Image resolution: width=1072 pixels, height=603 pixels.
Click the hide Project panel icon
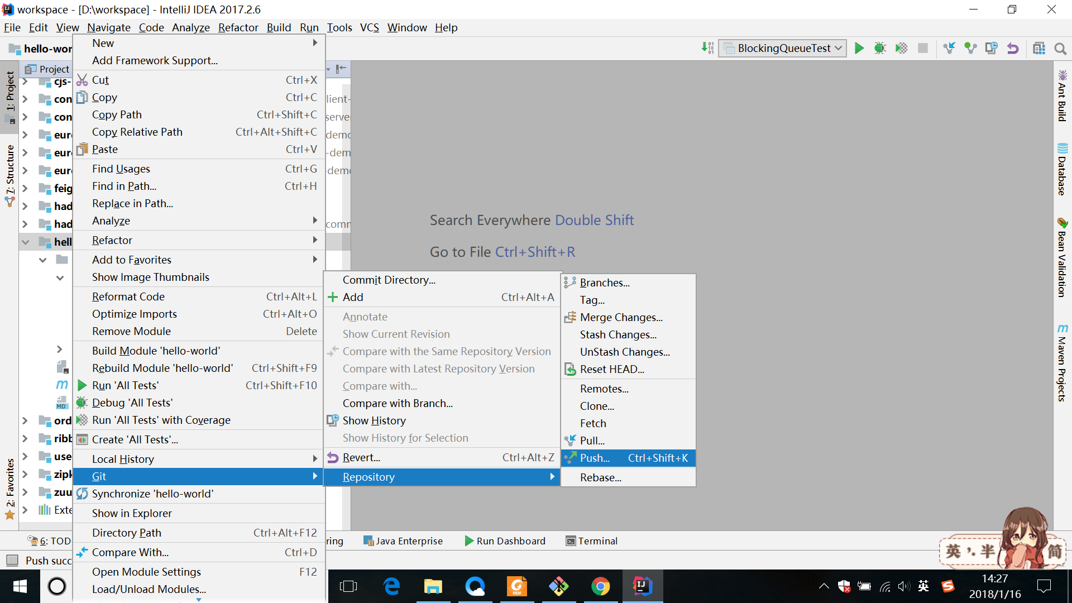click(x=341, y=69)
